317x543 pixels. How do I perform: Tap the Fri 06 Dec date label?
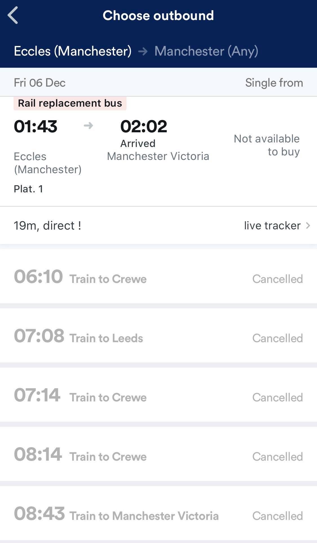tap(40, 83)
